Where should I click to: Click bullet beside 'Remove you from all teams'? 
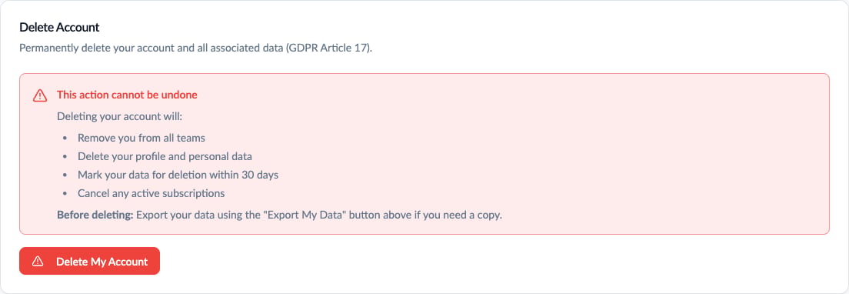click(x=65, y=139)
